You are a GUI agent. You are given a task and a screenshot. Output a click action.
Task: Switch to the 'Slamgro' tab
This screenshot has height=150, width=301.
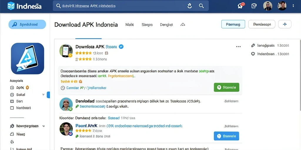point(147,25)
